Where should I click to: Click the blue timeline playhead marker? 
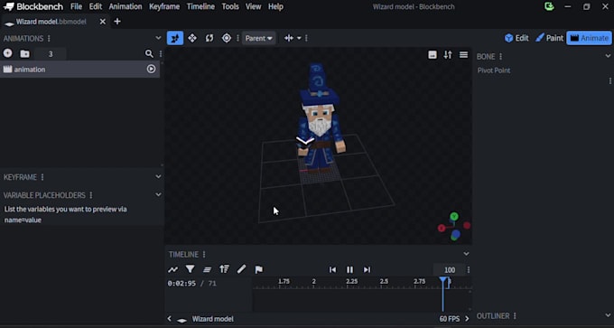point(442,280)
